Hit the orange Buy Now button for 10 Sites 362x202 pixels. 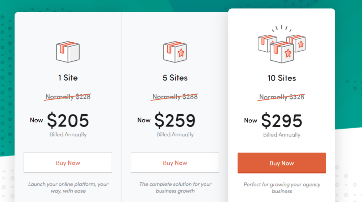click(282, 163)
